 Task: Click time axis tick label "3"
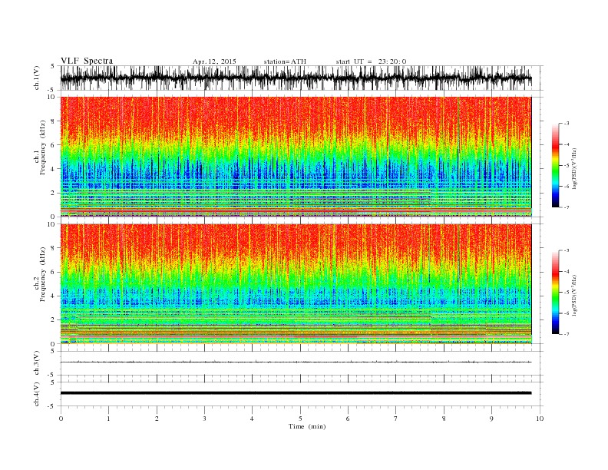(204, 419)
